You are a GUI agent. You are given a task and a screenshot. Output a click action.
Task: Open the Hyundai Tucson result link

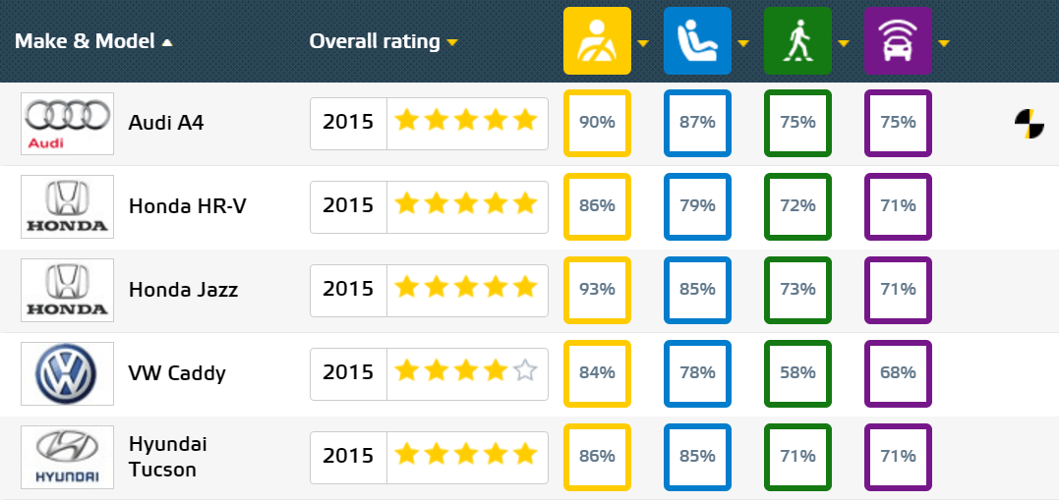[x=167, y=457]
